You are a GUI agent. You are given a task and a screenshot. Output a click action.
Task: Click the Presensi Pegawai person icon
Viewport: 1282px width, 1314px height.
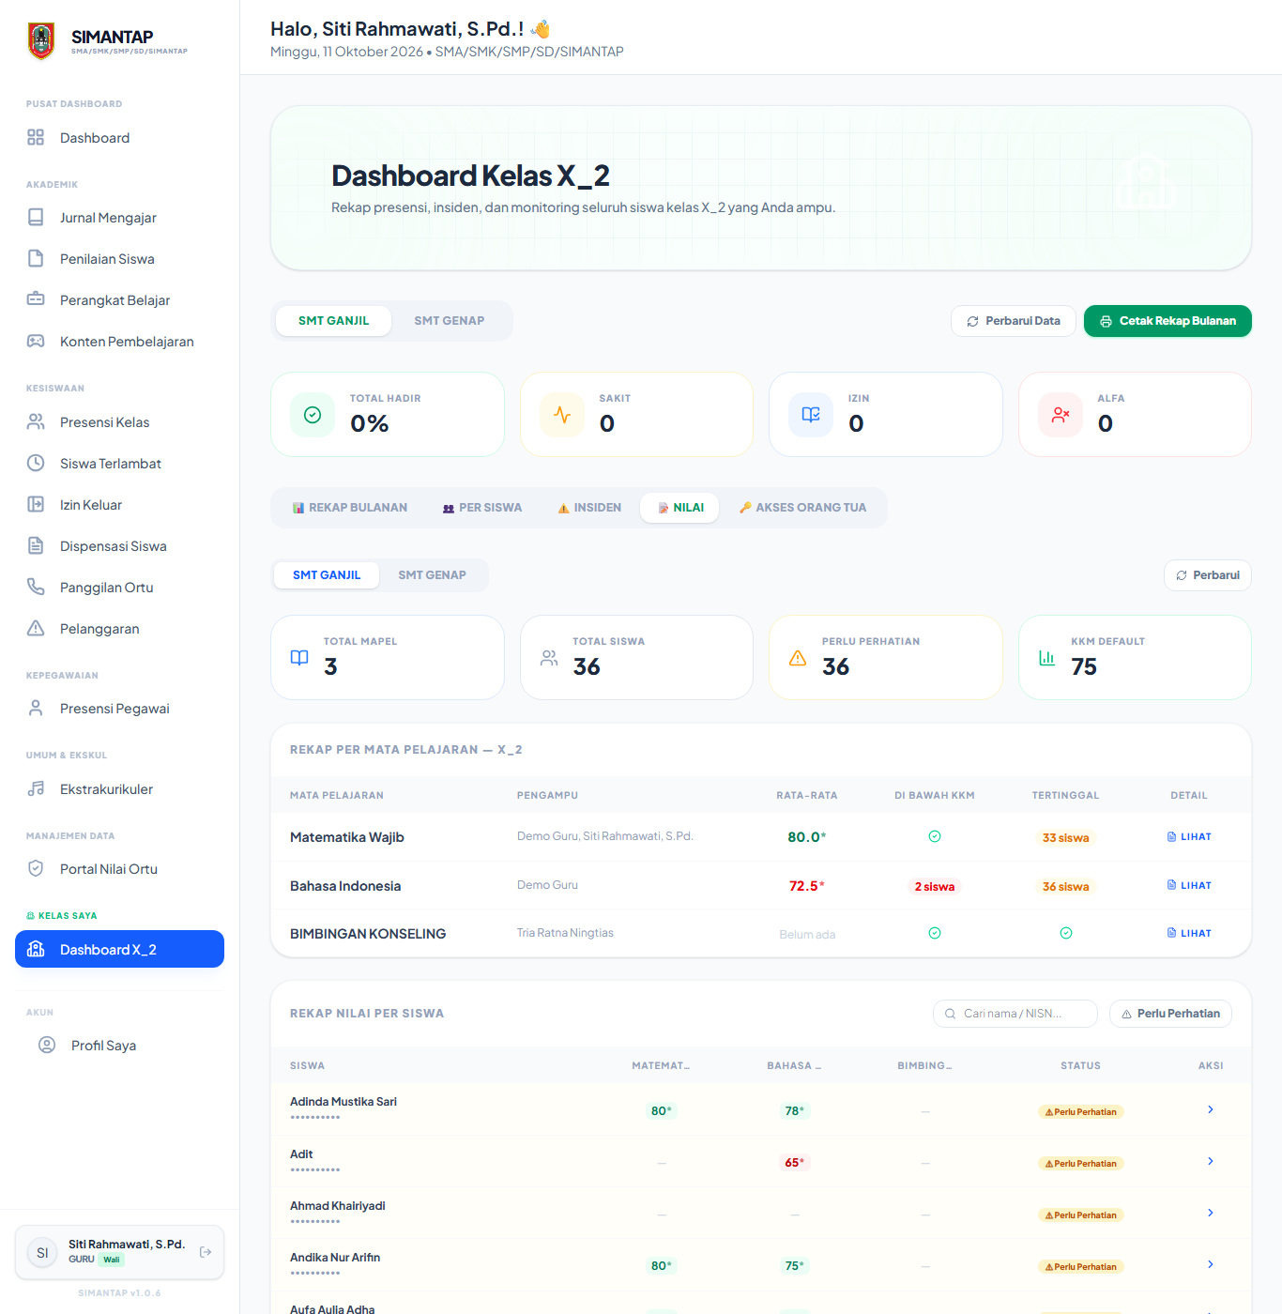[36, 709]
